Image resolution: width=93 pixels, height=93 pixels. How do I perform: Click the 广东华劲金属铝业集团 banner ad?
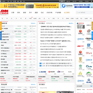tap(29, 6)
